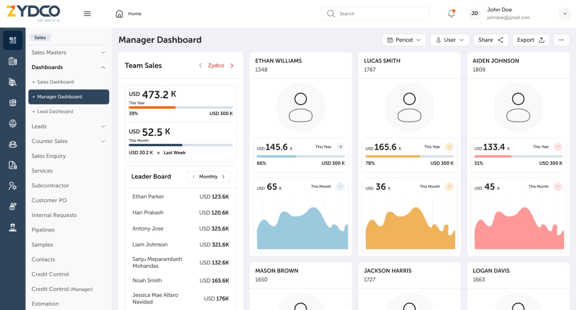Open the User filter dropdown

(450, 40)
